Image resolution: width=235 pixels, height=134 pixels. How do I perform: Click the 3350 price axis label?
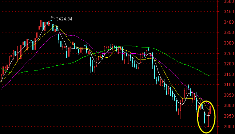click(229, 32)
